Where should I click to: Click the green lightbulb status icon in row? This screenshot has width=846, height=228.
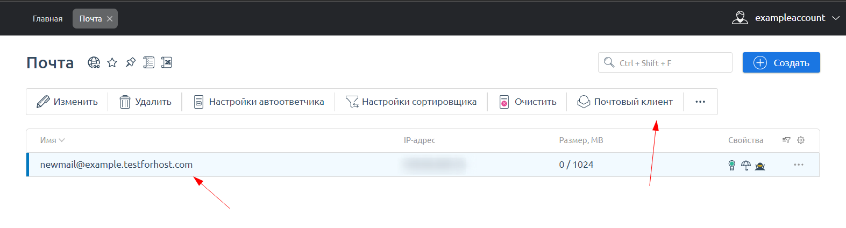[731, 166]
